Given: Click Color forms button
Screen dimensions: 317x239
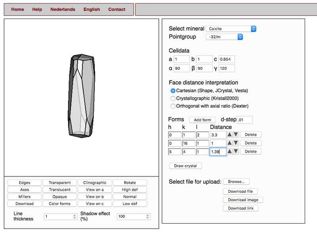Looking at the screenshot, I should point(60,204).
